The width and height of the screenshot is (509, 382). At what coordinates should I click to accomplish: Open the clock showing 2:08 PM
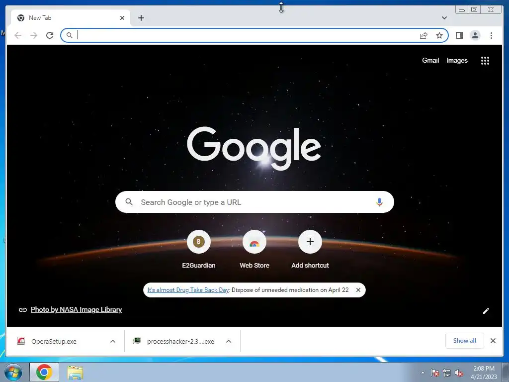(x=484, y=372)
